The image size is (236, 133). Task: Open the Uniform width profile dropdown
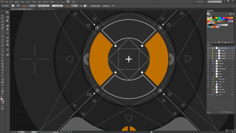[x=50, y=6]
